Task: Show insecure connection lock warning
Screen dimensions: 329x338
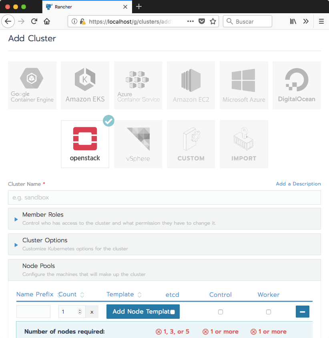Action: click(82, 21)
